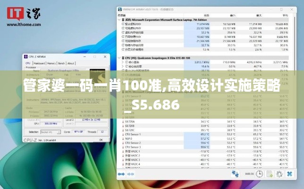This screenshot has height=189, width=304.
Task: Click the clock icon beside 核心频率 row
Action: pyautogui.click(x=127, y=62)
